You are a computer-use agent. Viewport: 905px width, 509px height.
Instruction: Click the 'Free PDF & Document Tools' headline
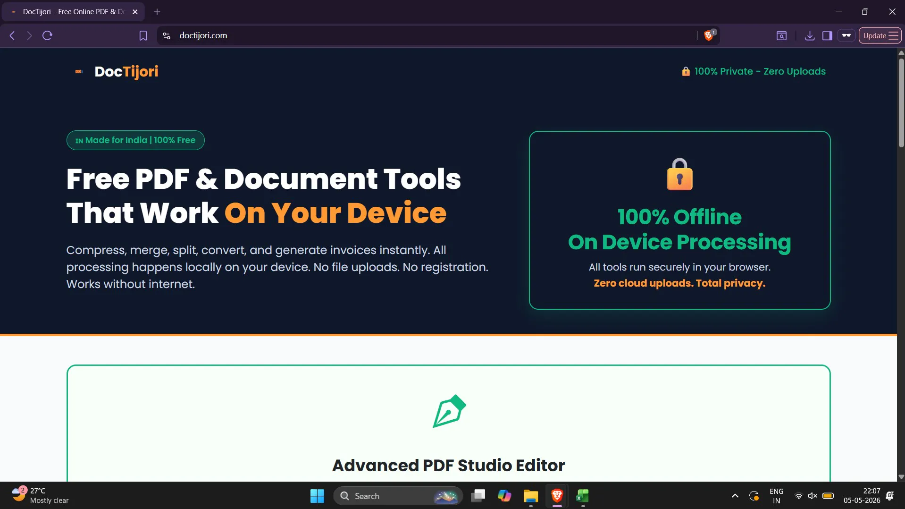pos(264,179)
